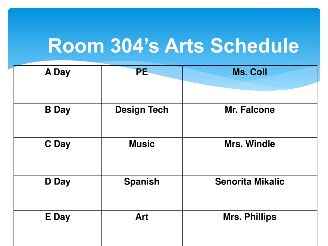Select the 'D Day' cell
The width and height of the screenshot is (328, 246).
coord(58,193)
